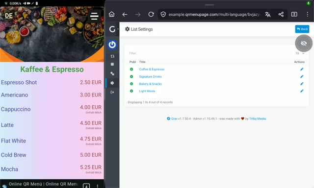Select the Americano menu item
Screen dimensions: 314x188
tap(14, 95)
